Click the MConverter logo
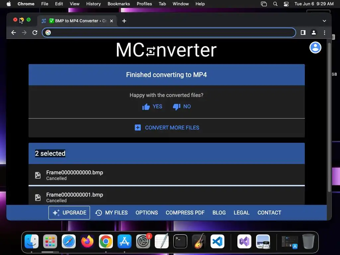The image size is (340, 255). click(166, 50)
